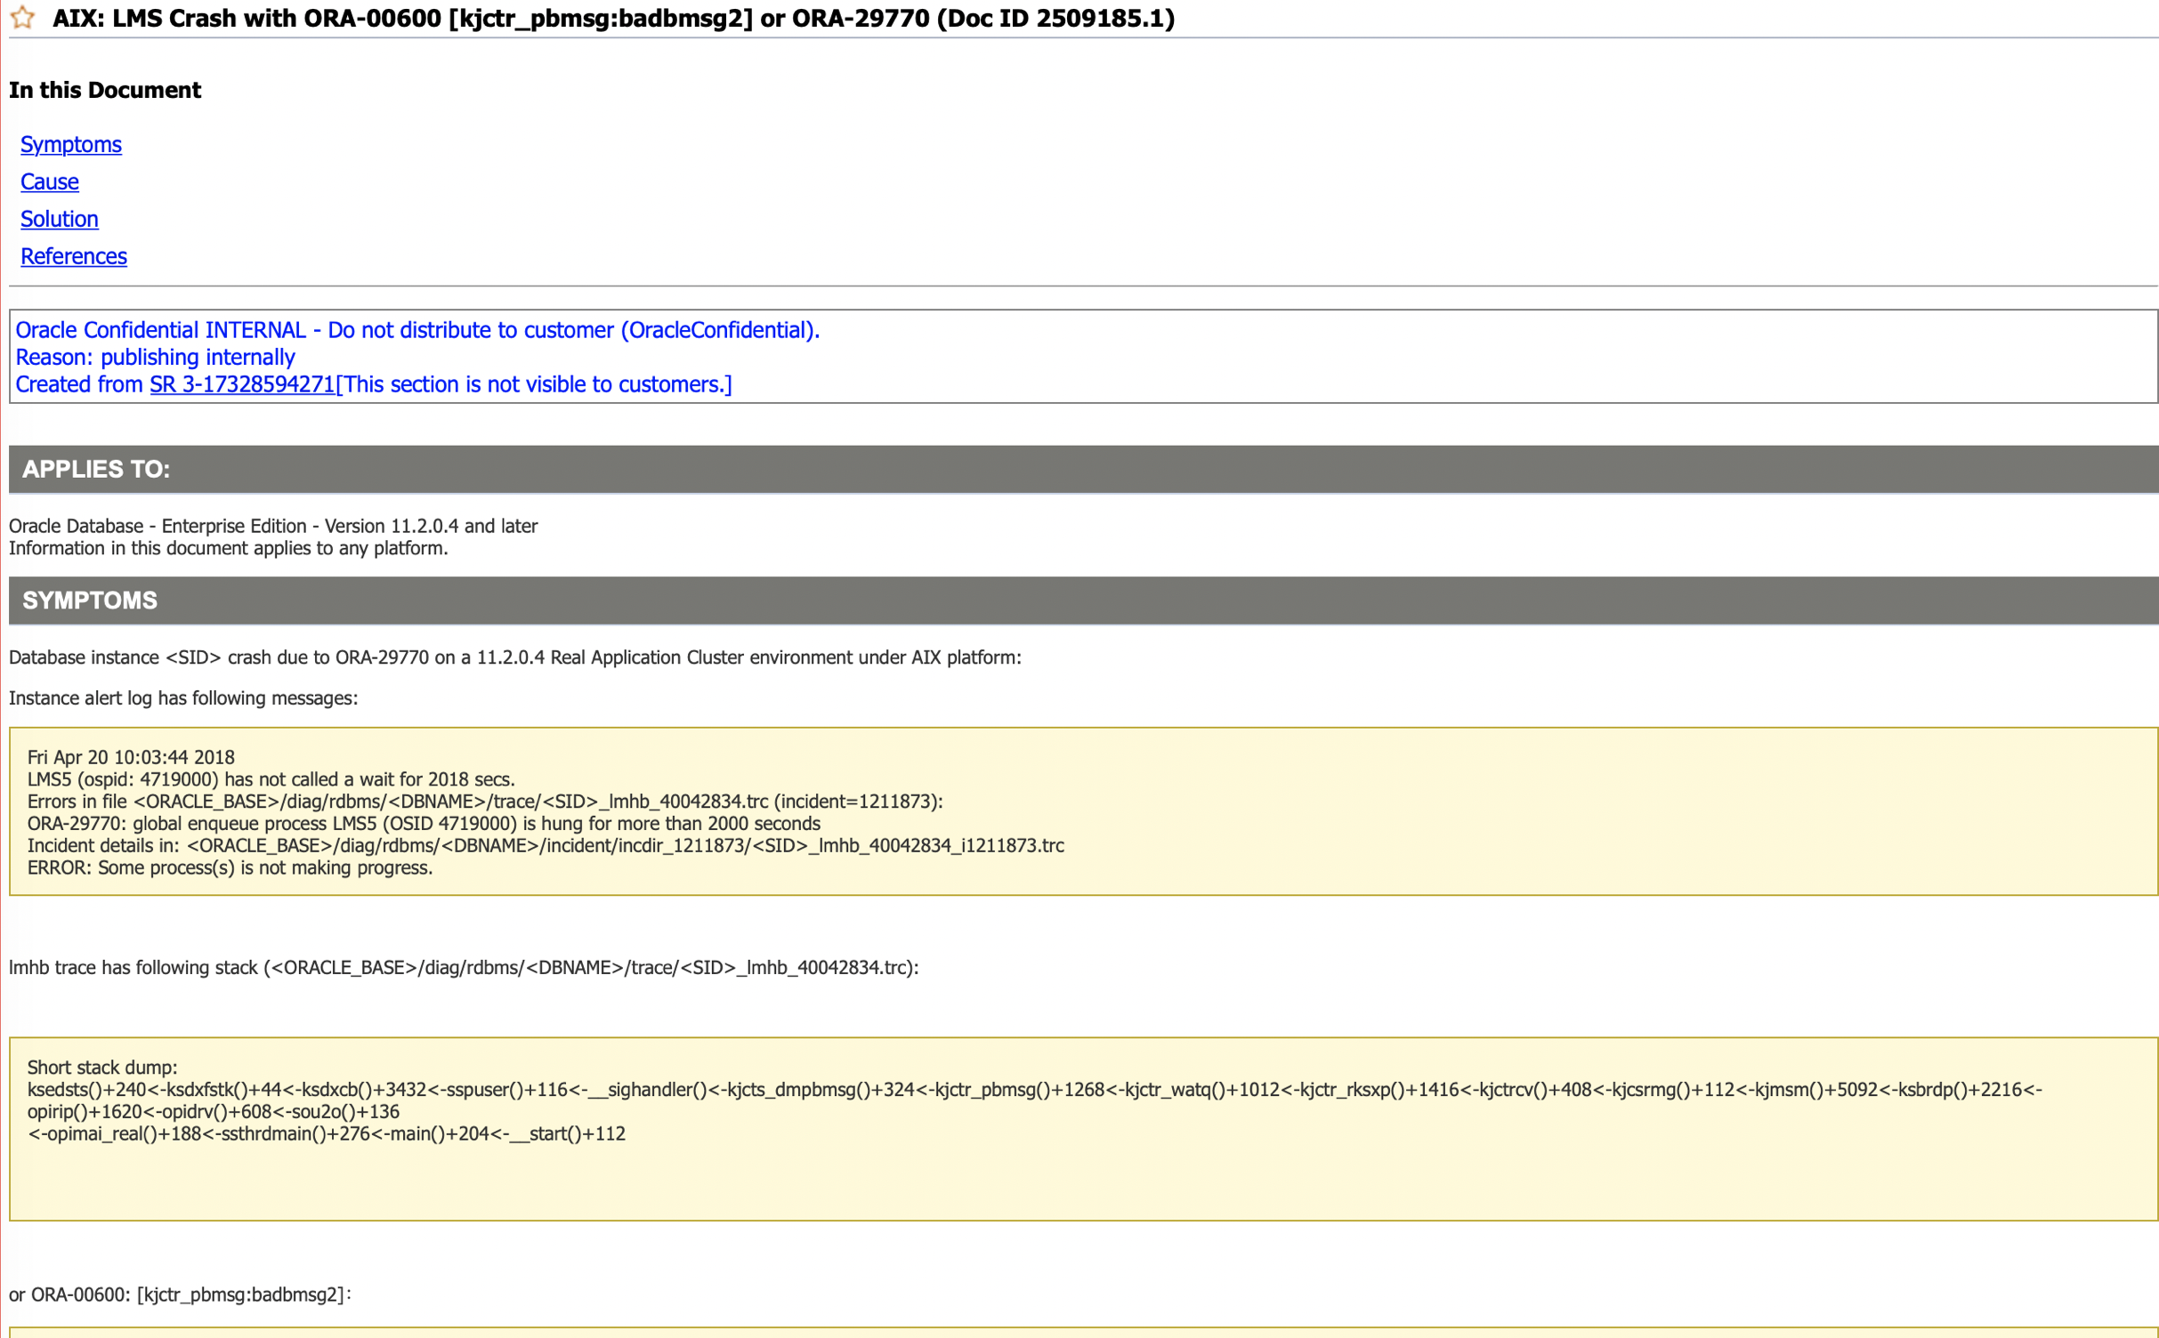The image size is (2159, 1338).
Task: Follow the References link
Action: tap(74, 256)
